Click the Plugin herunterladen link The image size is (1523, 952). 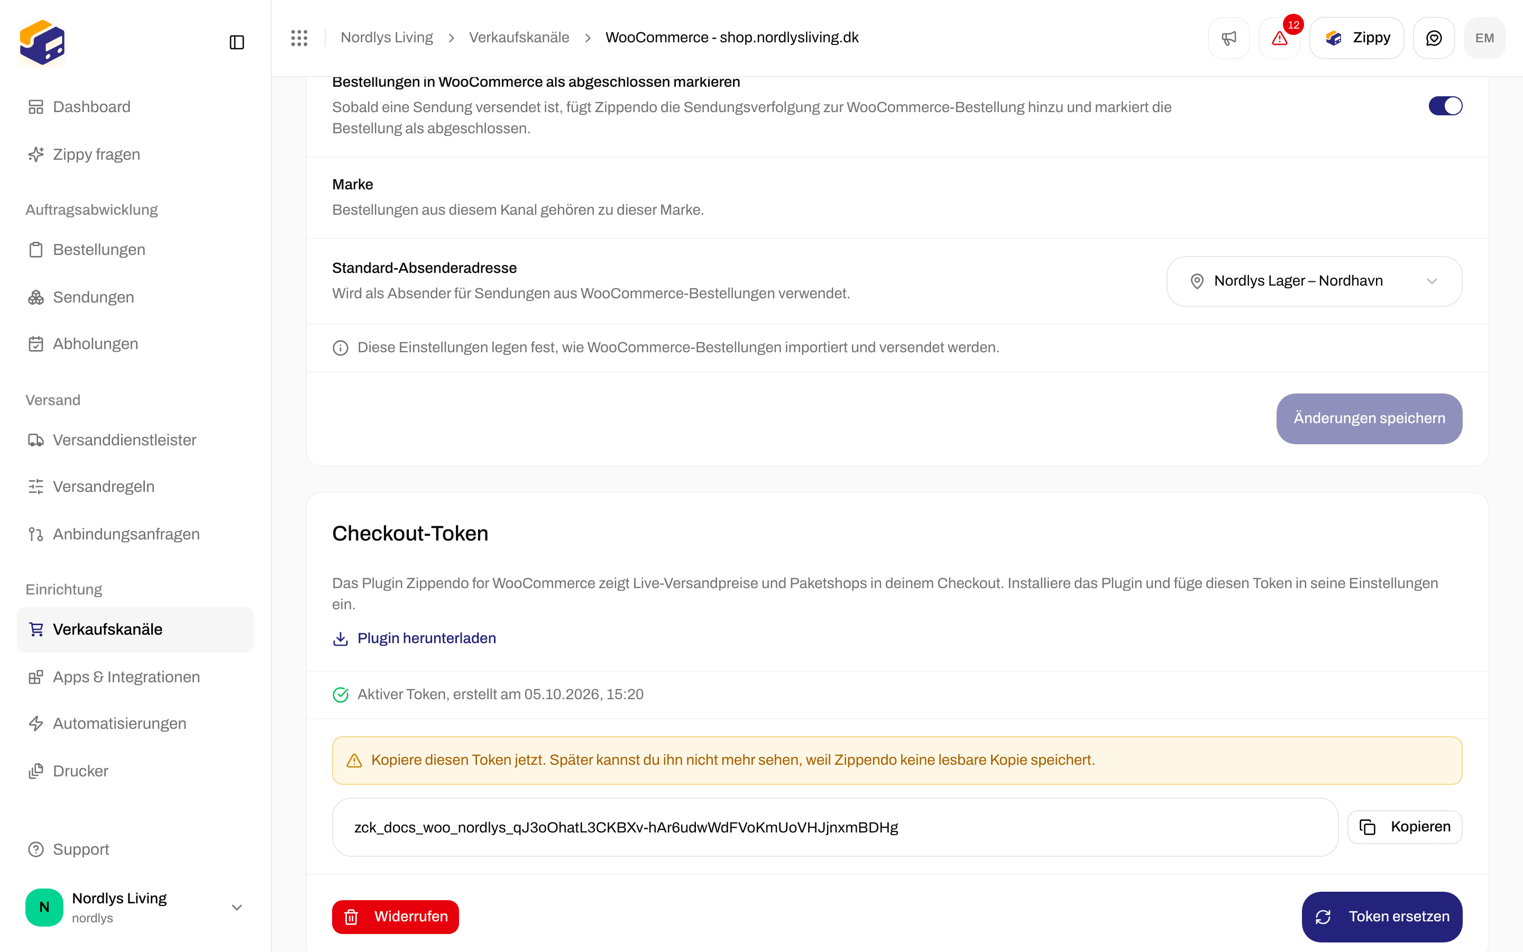[426, 638]
